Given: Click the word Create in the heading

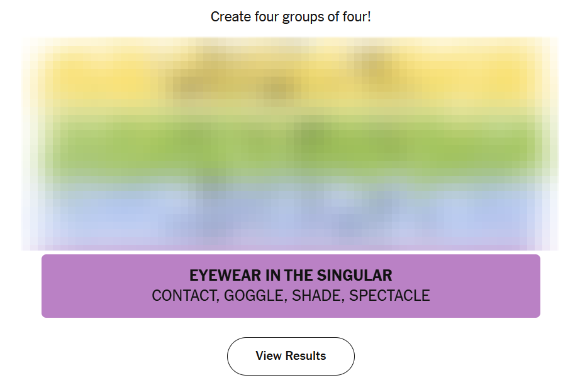Looking at the screenshot, I should click(229, 17).
